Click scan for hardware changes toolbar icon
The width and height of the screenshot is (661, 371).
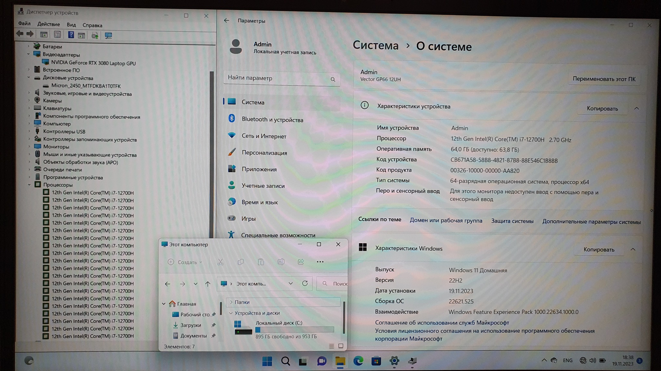coord(108,35)
